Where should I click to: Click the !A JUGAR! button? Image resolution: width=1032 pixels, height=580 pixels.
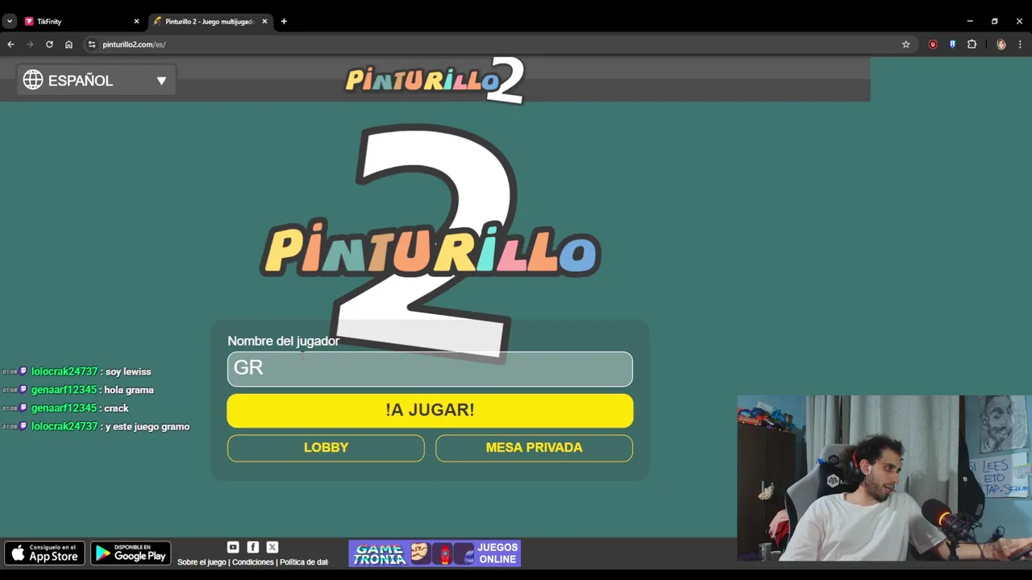tap(430, 410)
